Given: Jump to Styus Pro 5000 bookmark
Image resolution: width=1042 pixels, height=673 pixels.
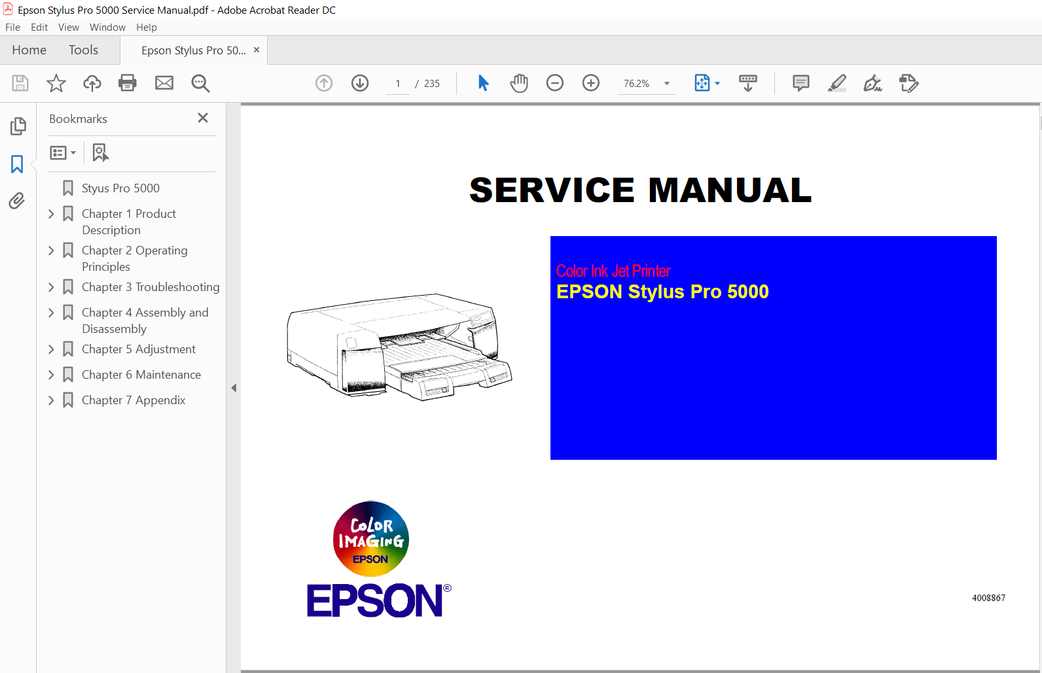Looking at the screenshot, I should point(120,188).
